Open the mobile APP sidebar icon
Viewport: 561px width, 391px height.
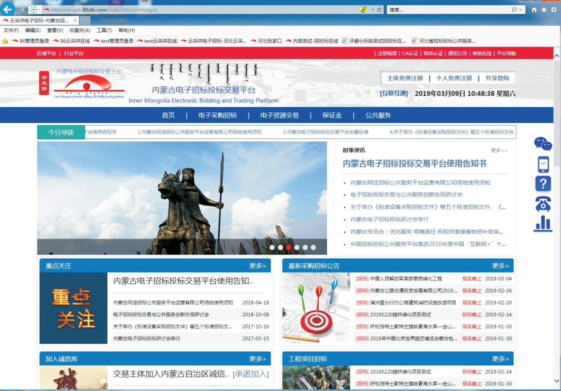[543, 164]
